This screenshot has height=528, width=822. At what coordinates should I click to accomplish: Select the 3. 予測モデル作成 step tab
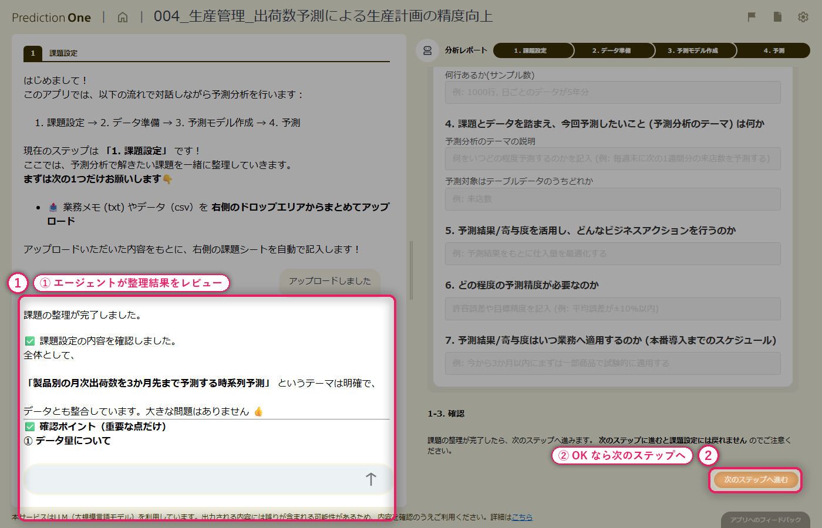pos(693,50)
